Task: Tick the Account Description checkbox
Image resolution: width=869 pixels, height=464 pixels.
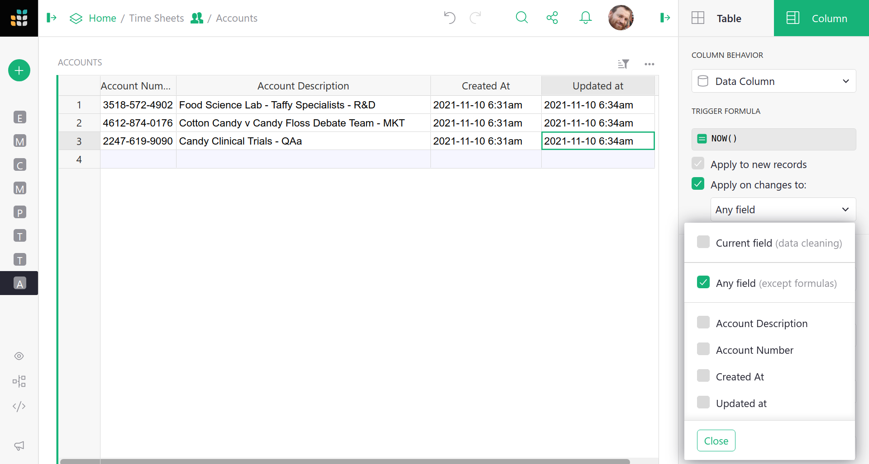Action: point(703,323)
